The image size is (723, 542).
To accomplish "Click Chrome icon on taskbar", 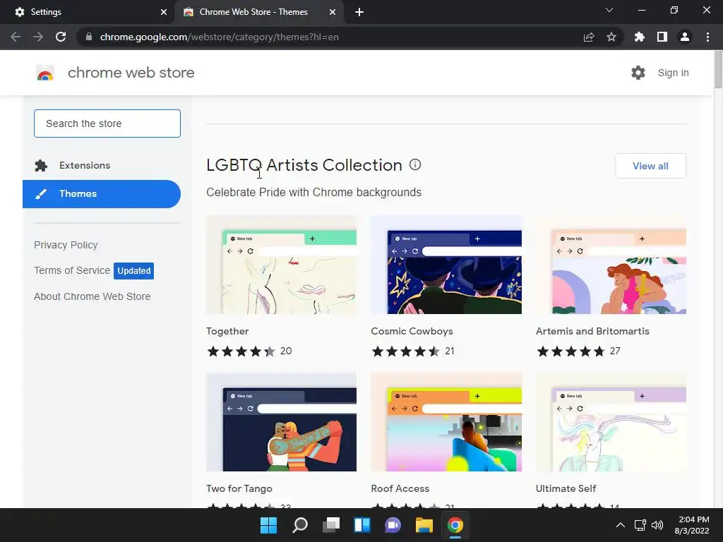I will (x=455, y=525).
